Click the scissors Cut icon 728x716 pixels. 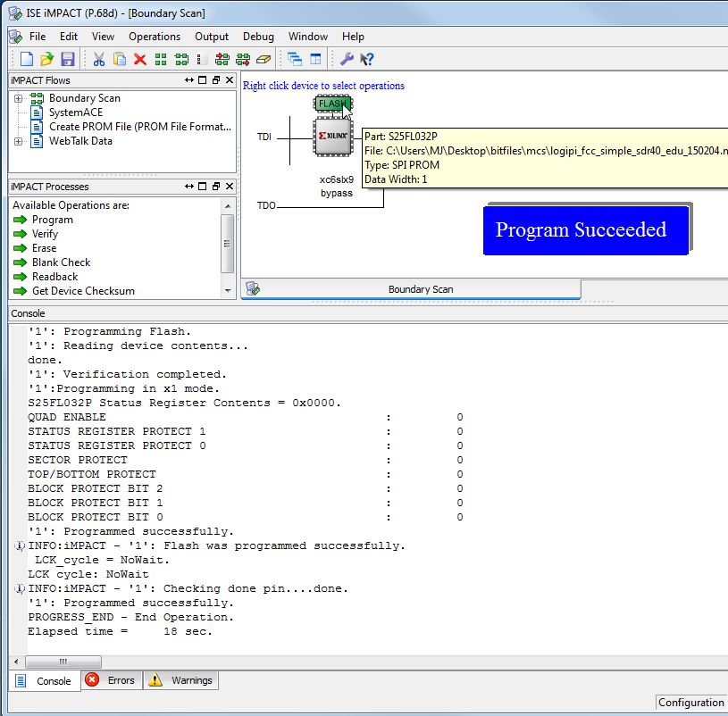99,59
